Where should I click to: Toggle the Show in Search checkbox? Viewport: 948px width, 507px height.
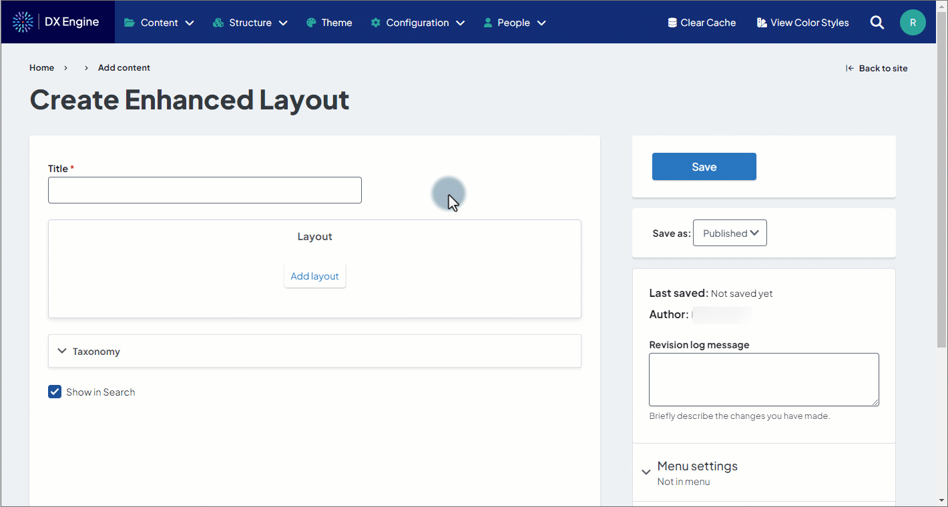coord(55,392)
